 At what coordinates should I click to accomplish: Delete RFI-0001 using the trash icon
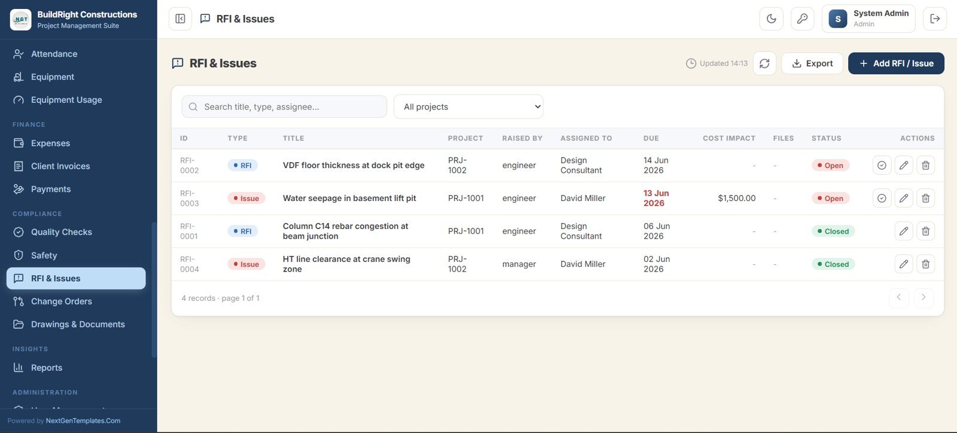925,231
